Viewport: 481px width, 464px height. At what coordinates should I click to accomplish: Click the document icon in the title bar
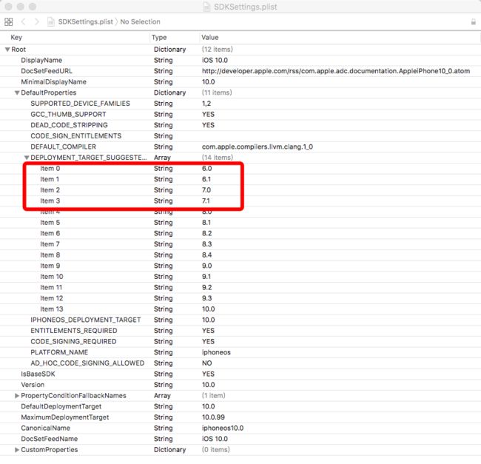[206, 7]
